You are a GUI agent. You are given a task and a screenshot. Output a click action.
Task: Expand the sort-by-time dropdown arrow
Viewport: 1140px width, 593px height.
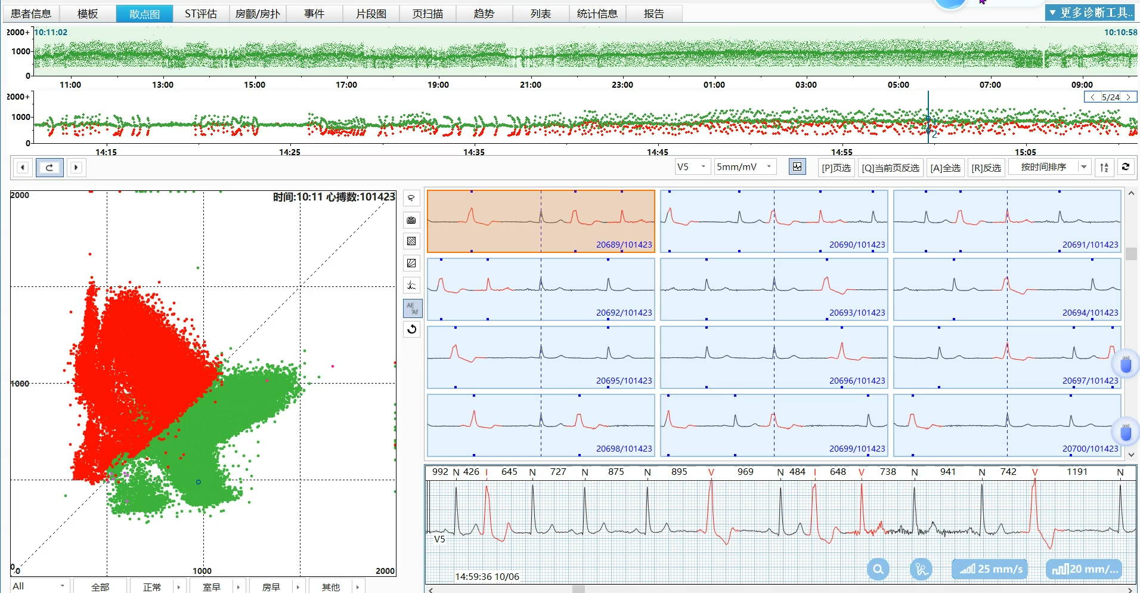[1084, 167]
